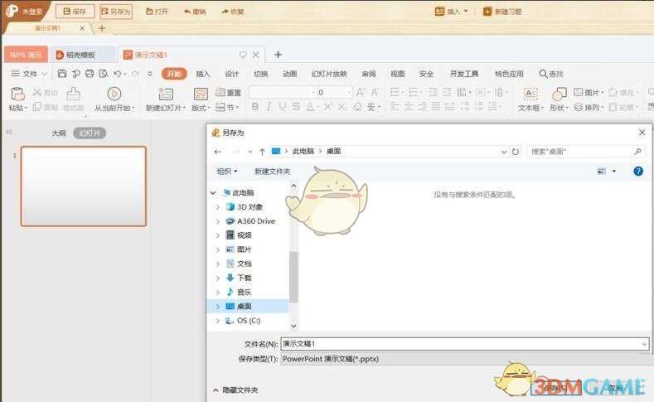Click the file name (文件名) input field
Image resolution: width=654 pixels, height=402 pixels.
point(465,344)
